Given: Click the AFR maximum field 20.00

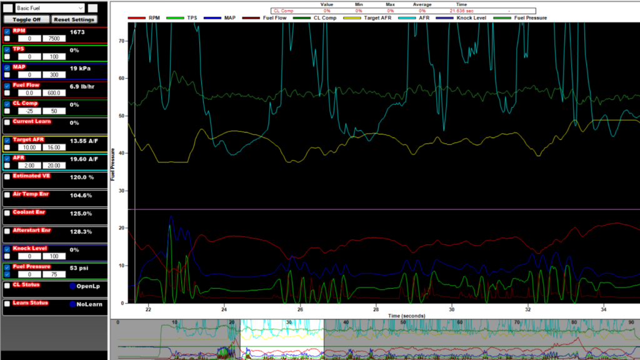Looking at the screenshot, I should tap(54, 165).
